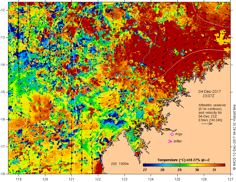Click the latitude label -18
This screenshot has height=182, width=236.
point(3,174)
